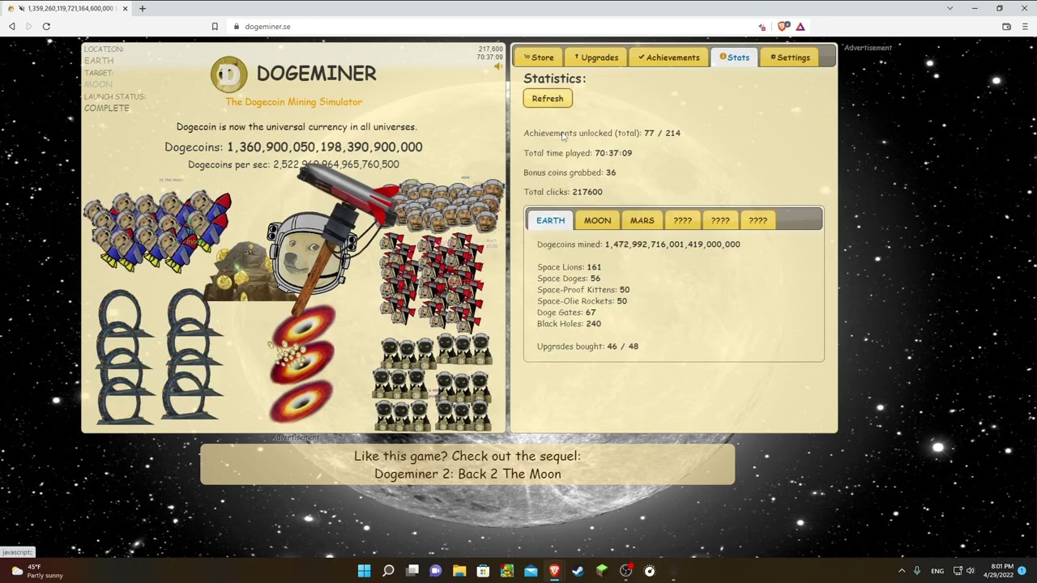1037x583 pixels.
Task: Select the EARTH statistics tab
Action: (550, 220)
